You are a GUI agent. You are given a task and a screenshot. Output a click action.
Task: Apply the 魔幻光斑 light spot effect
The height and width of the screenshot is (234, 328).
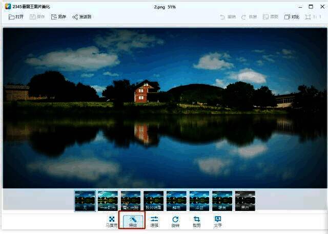(131, 201)
